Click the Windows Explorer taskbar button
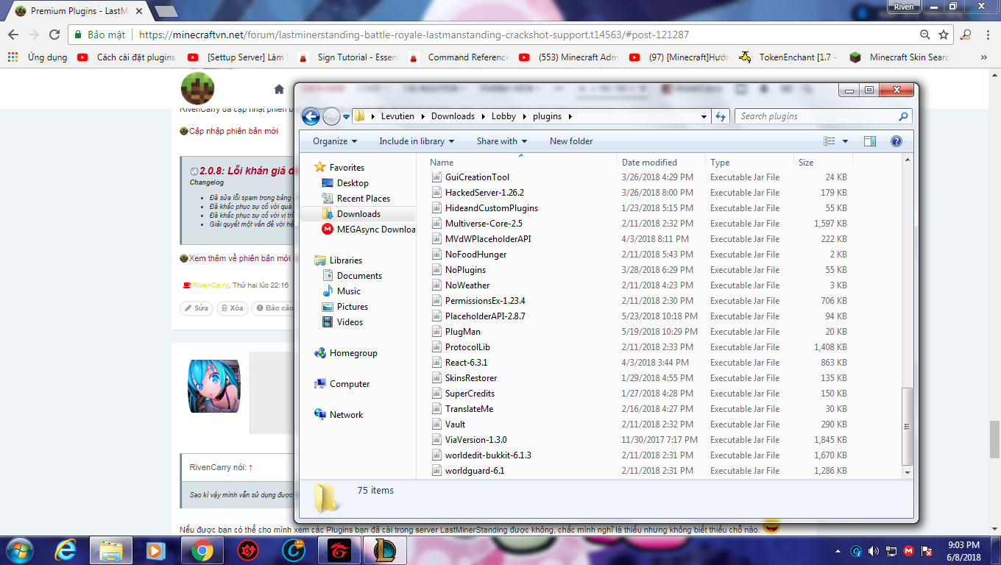The height and width of the screenshot is (565, 1001). (111, 550)
